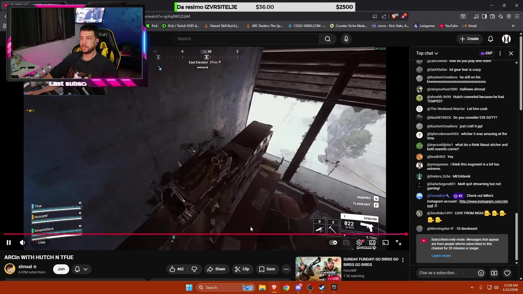
Task: Open the browser hamburger menu
Action: coord(517,16)
